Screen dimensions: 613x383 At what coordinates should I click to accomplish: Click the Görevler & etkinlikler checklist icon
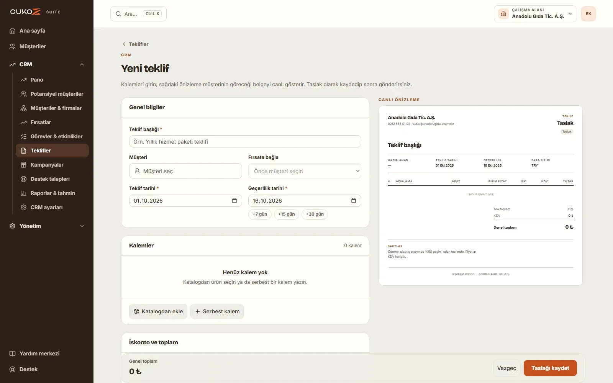[x=23, y=136]
